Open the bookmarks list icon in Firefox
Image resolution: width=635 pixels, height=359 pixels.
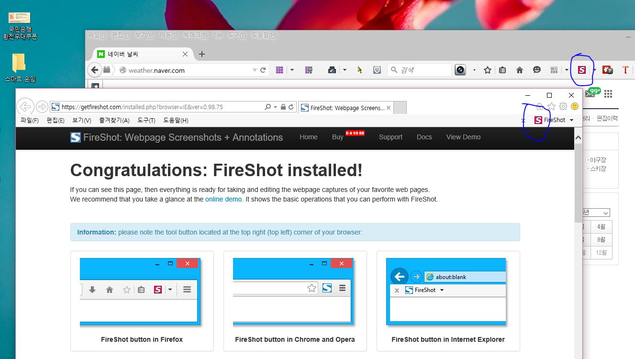(x=502, y=70)
